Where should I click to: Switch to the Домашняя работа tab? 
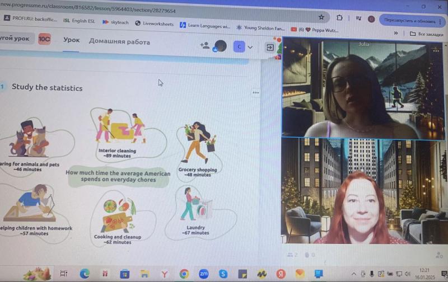119,41
